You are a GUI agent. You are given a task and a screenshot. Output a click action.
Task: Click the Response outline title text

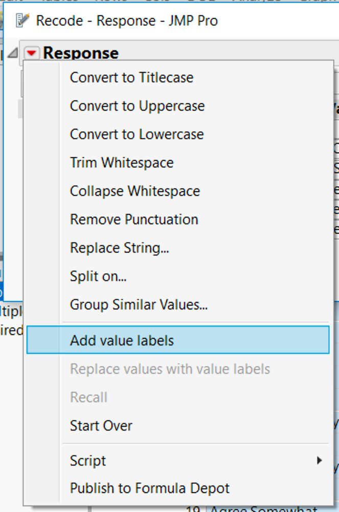(81, 53)
